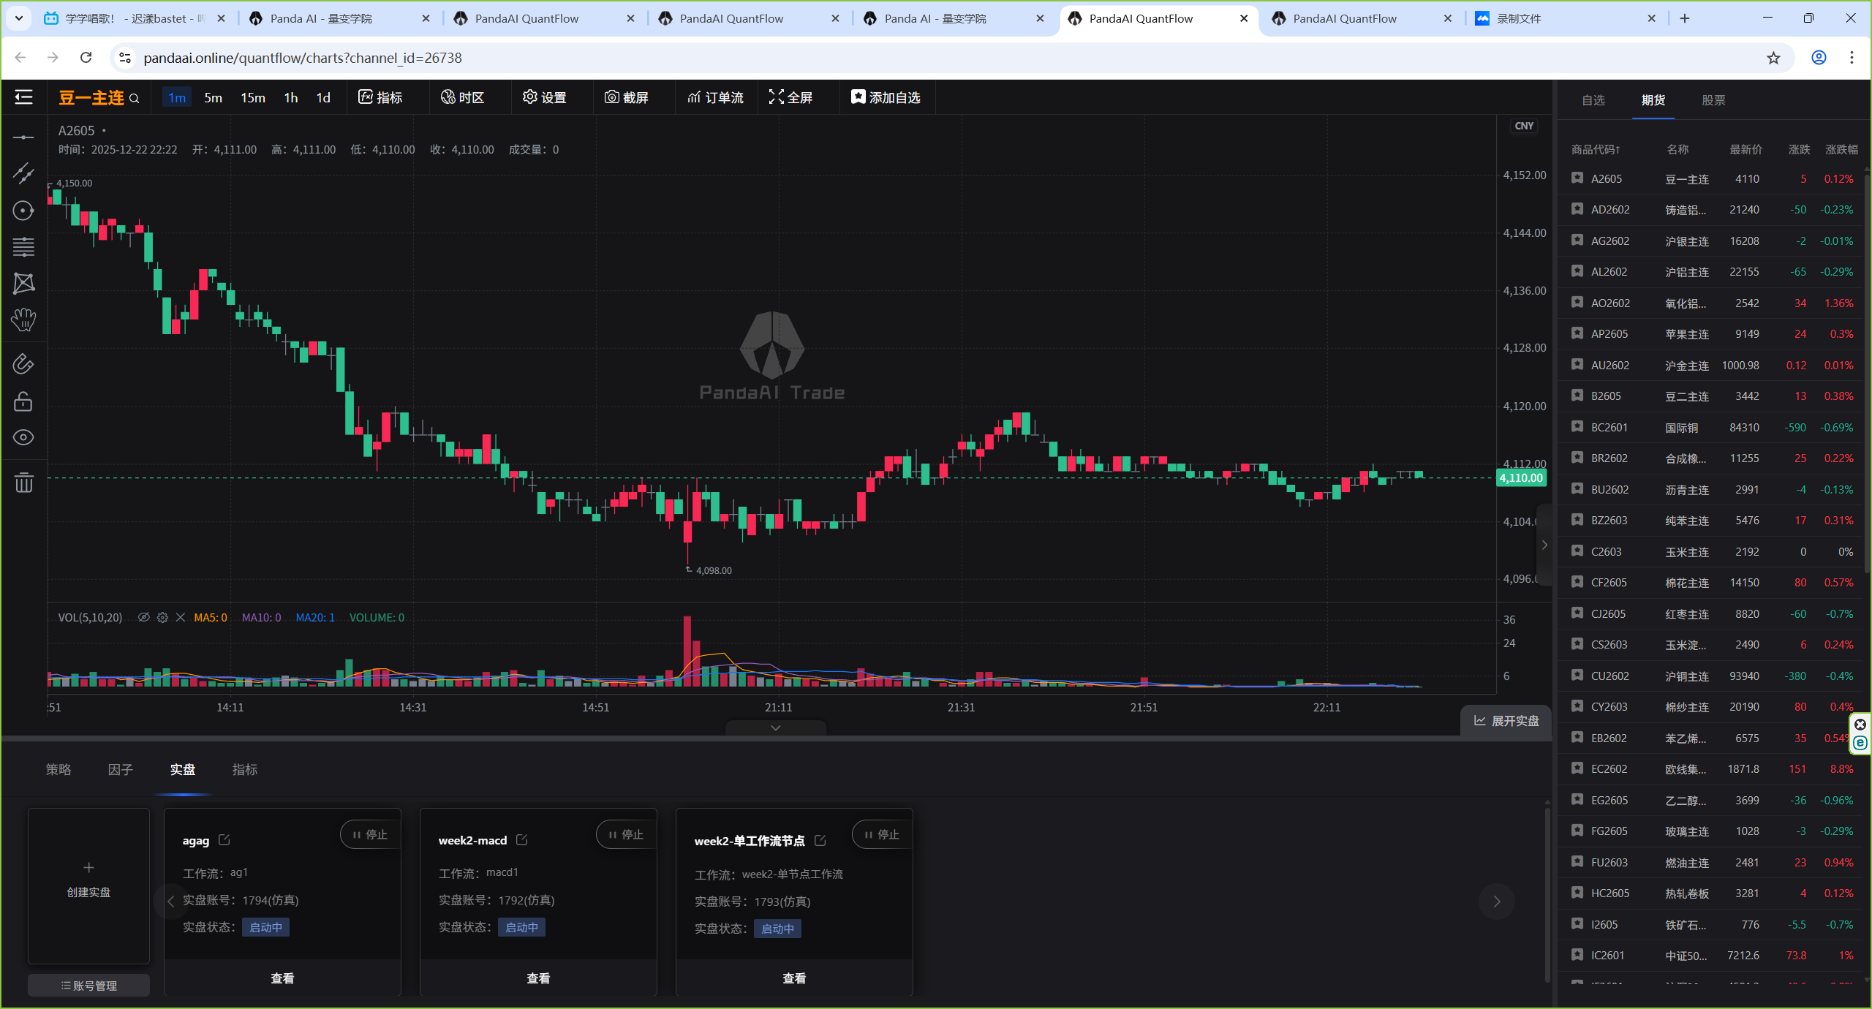Image resolution: width=1872 pixels, height=1009 pixels.
Task: Click 展开实盘 button
Action: click(1506, 721)
